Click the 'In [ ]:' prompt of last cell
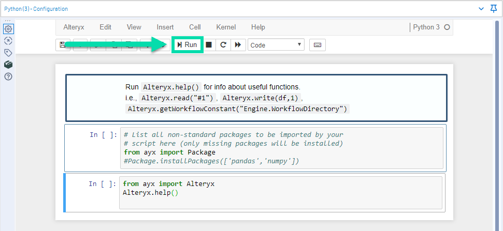503x231 pixels. point(103,184)
